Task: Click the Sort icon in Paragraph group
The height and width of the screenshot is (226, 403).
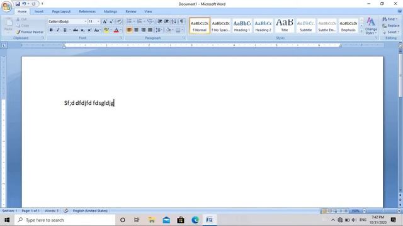Action: (x=174, y=21)
